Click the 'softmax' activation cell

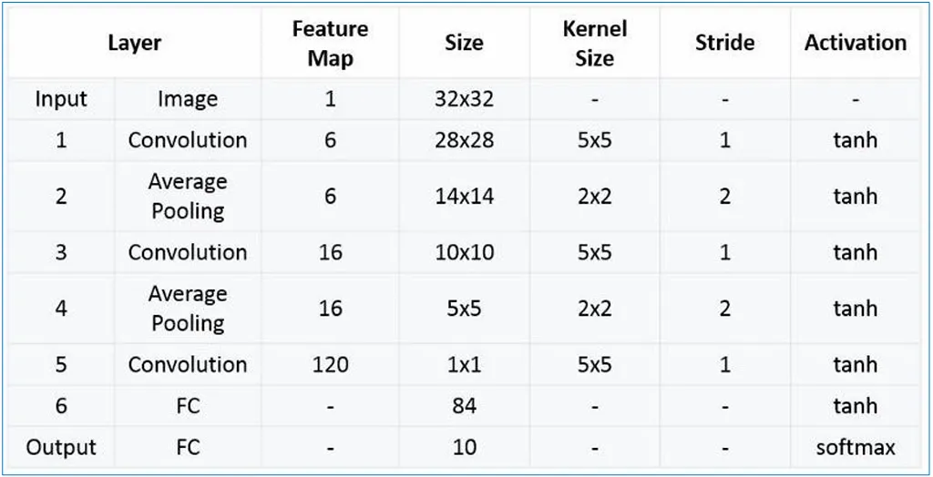(855, 448)
